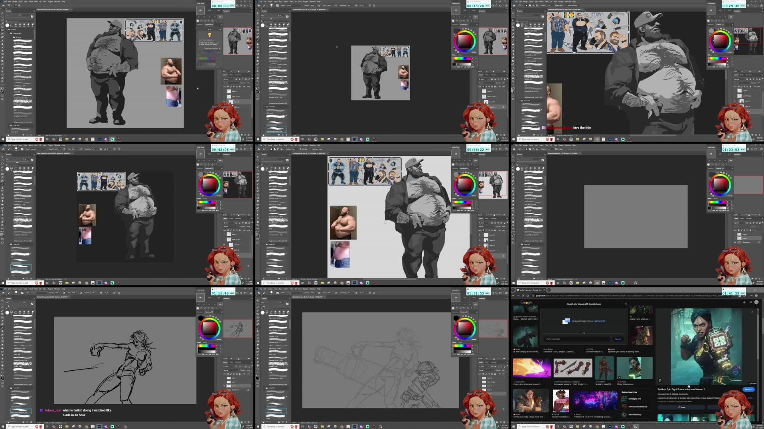
Task: Open the Navigator panel menu in 00:56:22 frame
Action: pos(506,154)
